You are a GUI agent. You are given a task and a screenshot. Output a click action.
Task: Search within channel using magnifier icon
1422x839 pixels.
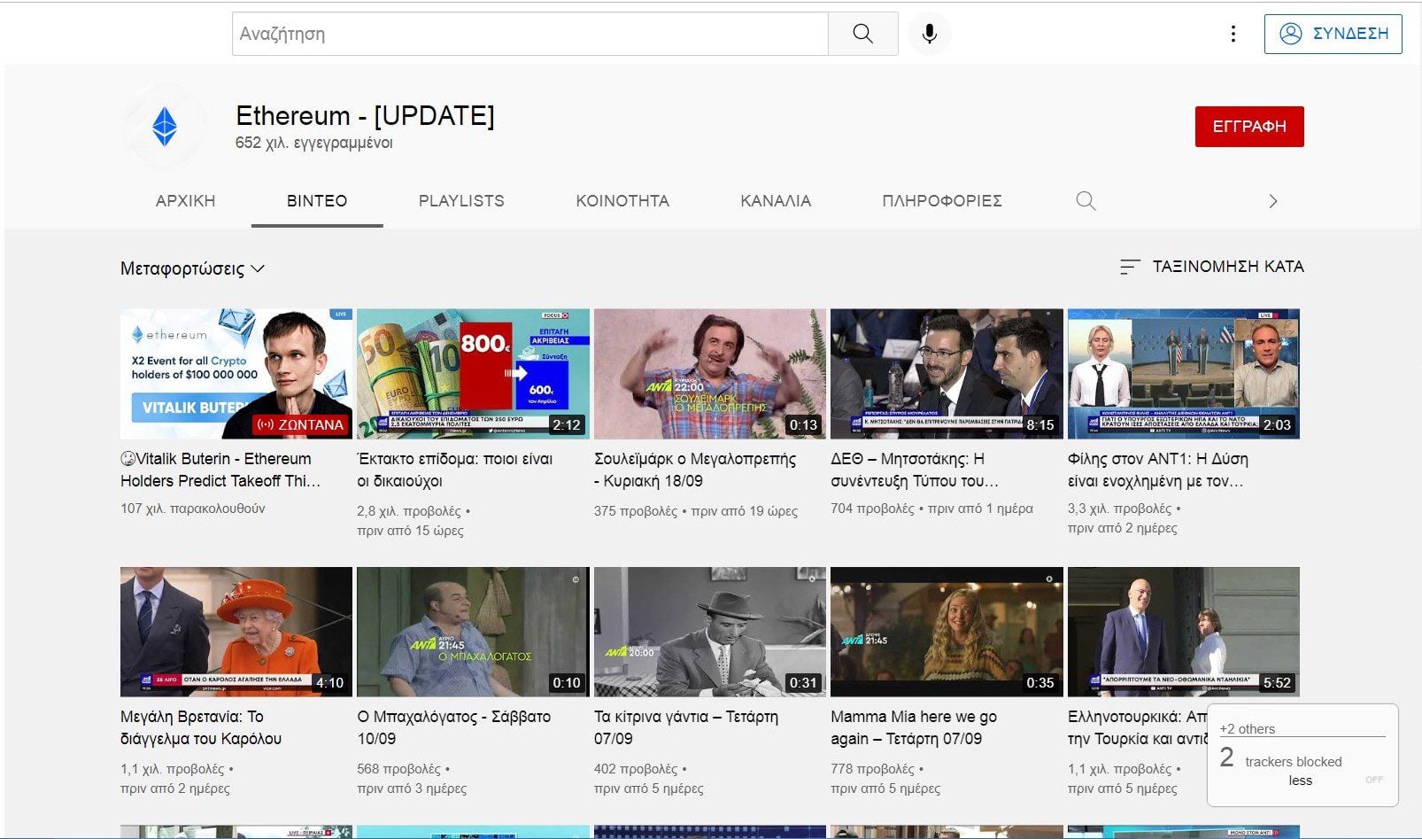tap(1086, 201)
